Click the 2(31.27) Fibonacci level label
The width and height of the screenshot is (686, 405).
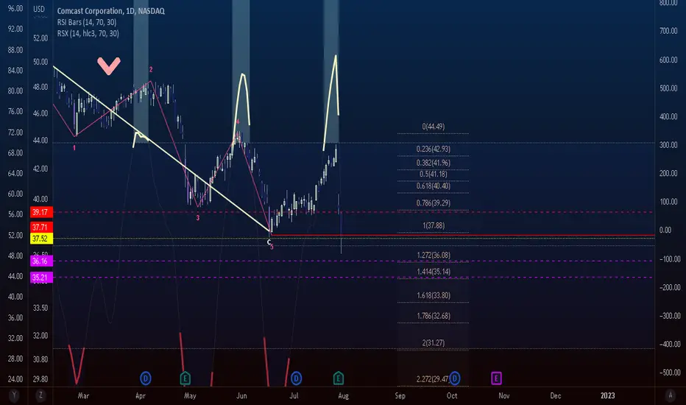[433, 343]
